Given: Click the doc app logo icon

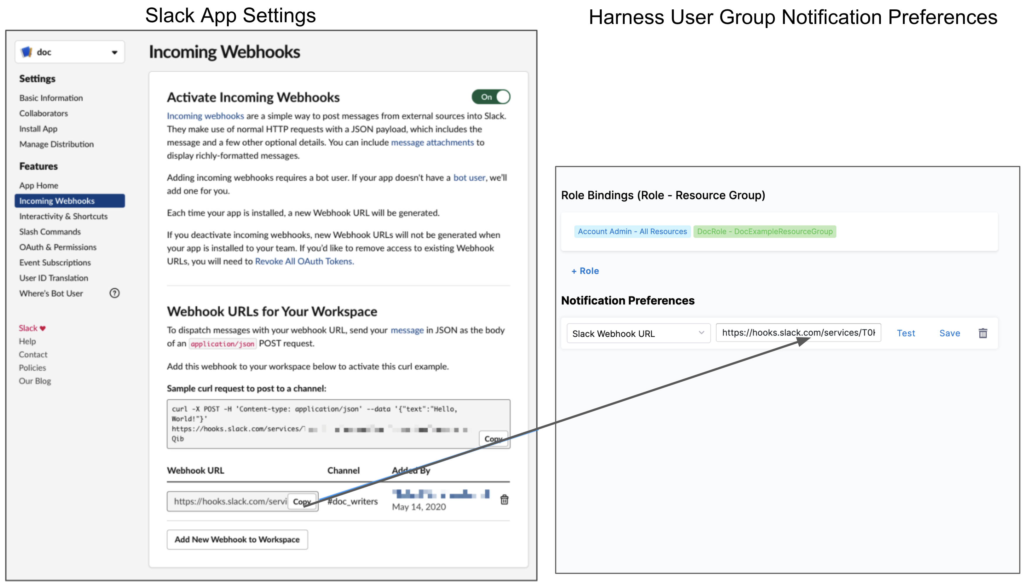Looking at the screenshot, I should coord(27,52).
